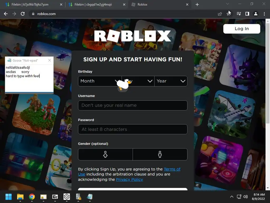The height and width of the screenshot is (203, 270).
Task: Share this page via toolbar icon
Action: 220,14
